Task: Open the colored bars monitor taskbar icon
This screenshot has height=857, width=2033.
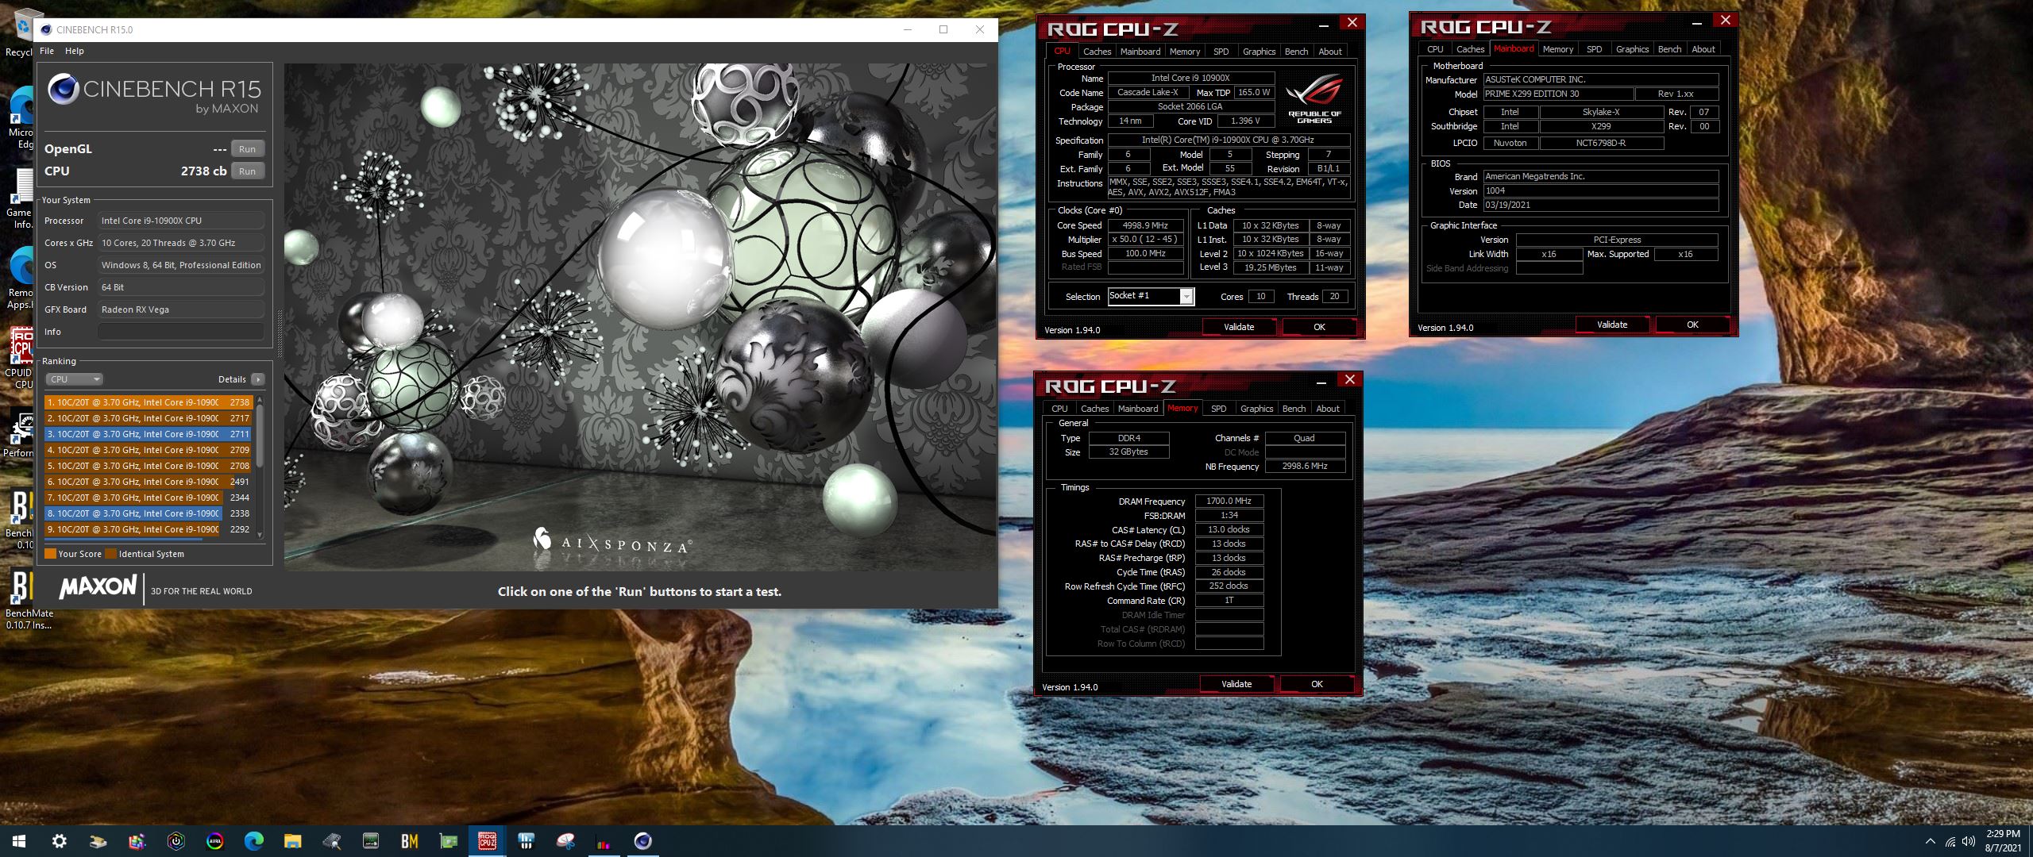Action: [x=604, y=841]
